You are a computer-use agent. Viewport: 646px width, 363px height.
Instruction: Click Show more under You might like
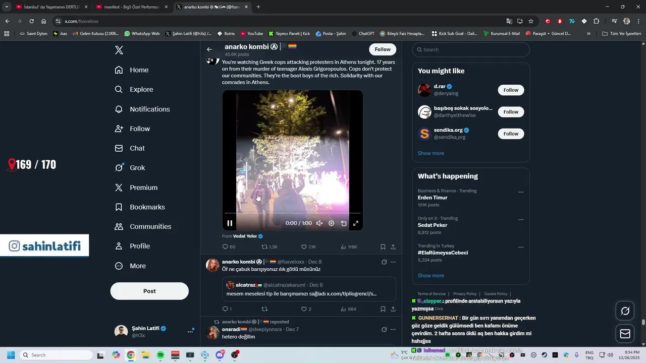(x=431, y=153)
